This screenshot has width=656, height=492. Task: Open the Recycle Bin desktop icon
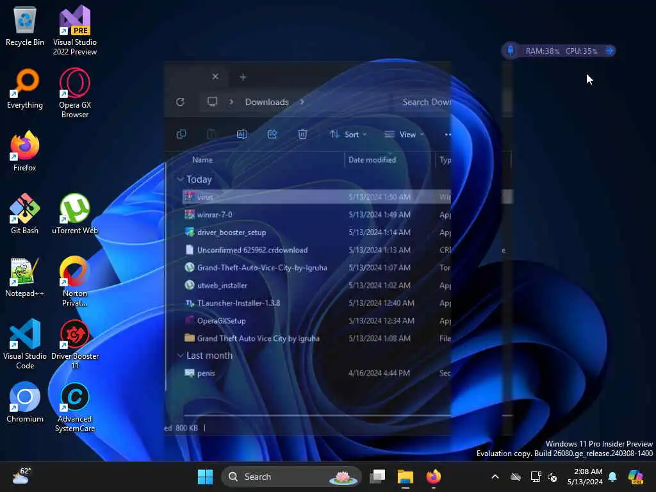click(x=25, y=26)
